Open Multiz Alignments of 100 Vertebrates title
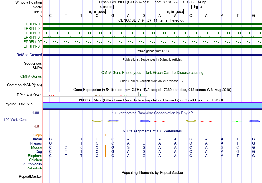The width and height of the screenshot is (262, 183). click(152, 131)
